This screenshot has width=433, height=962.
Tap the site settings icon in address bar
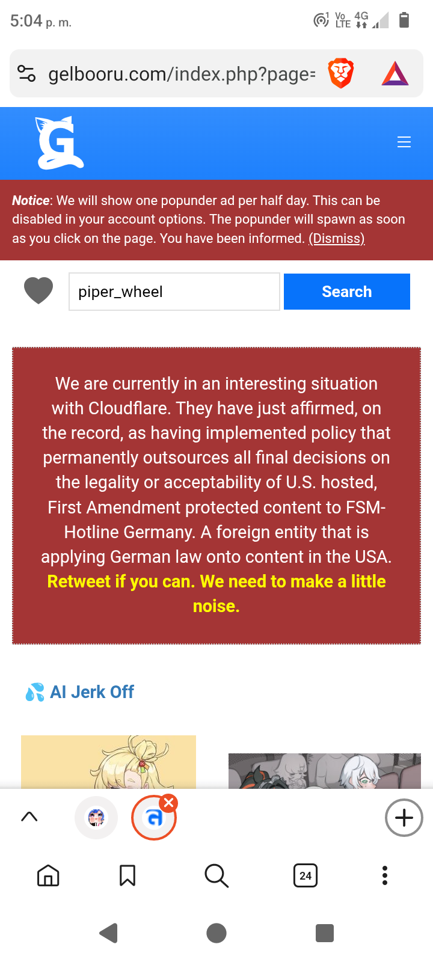pos(26,74)
